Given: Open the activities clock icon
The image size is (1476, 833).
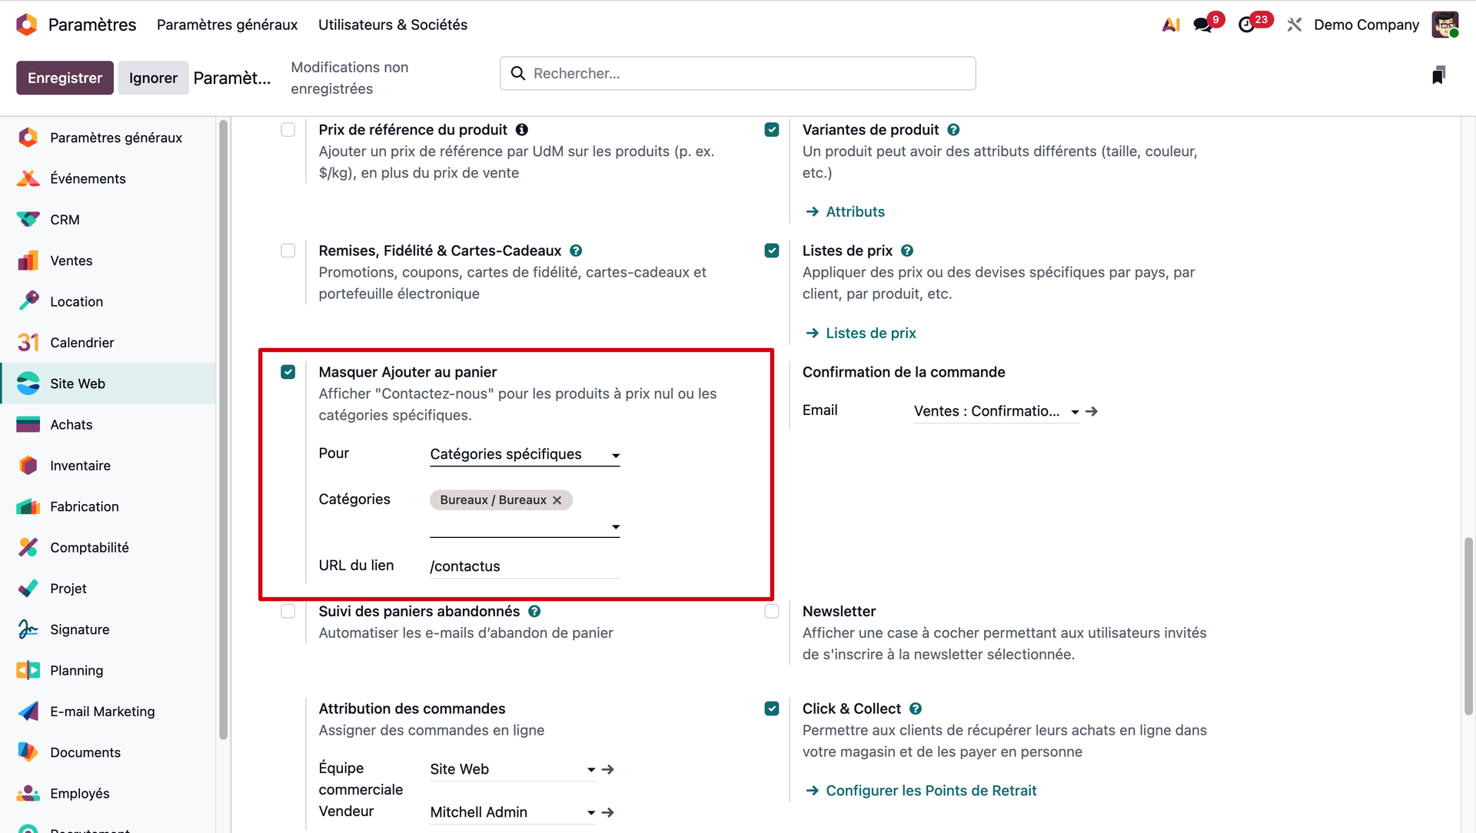Looking at the screenshot, I should point(1246,25).
